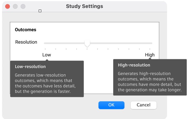Click the rightmost tick mark above High

coord(150,49)
